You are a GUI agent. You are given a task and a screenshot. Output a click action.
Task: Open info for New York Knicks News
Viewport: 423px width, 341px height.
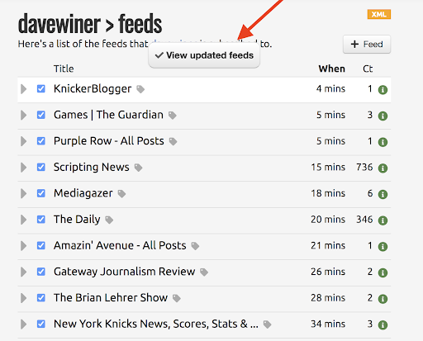[383, 324]
